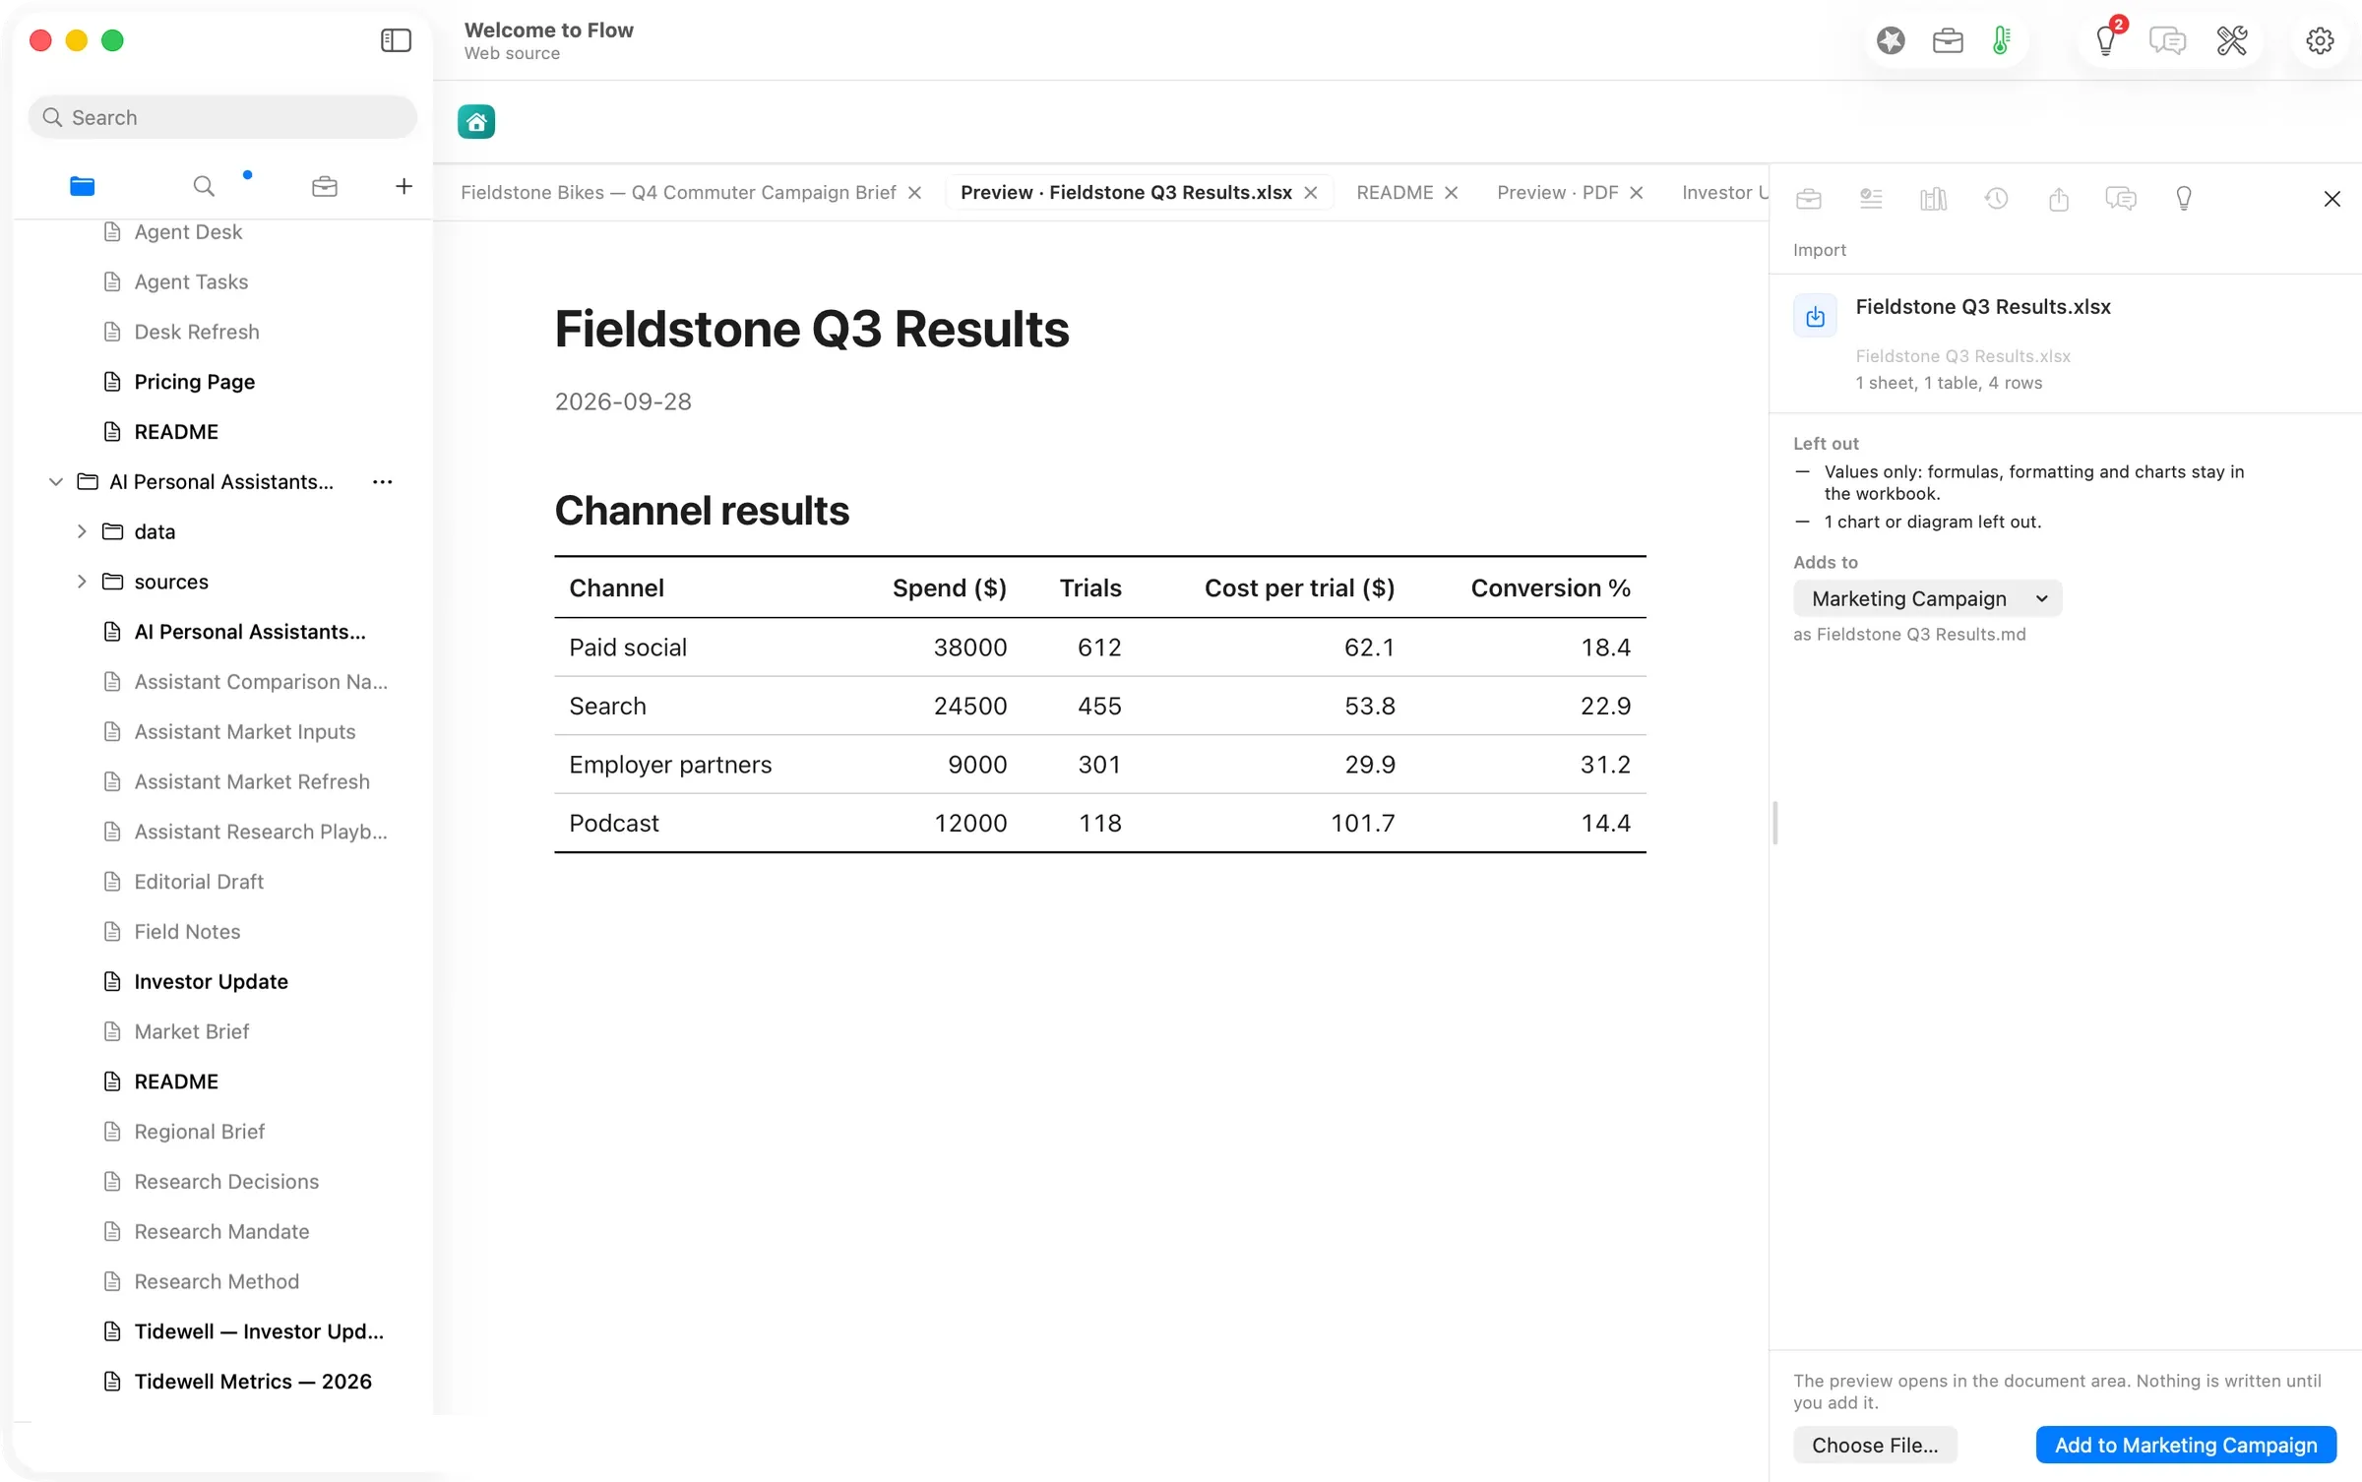This screenshot has height=1482, width=2362.
Task: Click the lightbulb icon in right panel
Action: tap(2184, 199)
